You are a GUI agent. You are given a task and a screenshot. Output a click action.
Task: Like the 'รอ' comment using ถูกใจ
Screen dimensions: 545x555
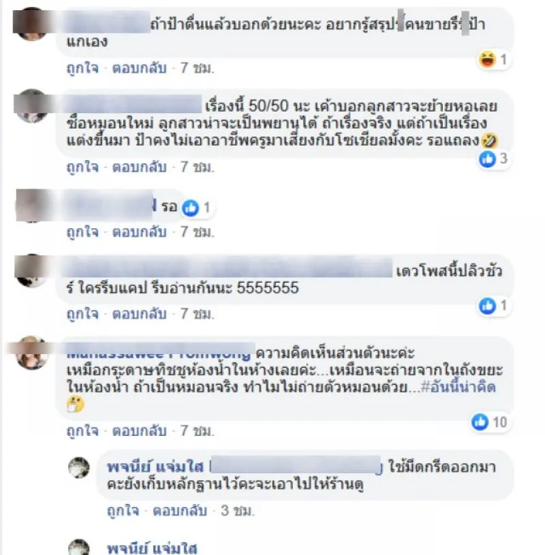point(82,232)
